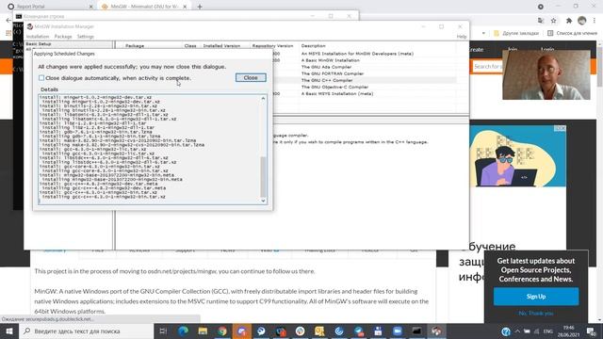This screenshot has height=339, width=603.
Task: Click the webcam video thumbnail
Action: (x=546, y=74)
